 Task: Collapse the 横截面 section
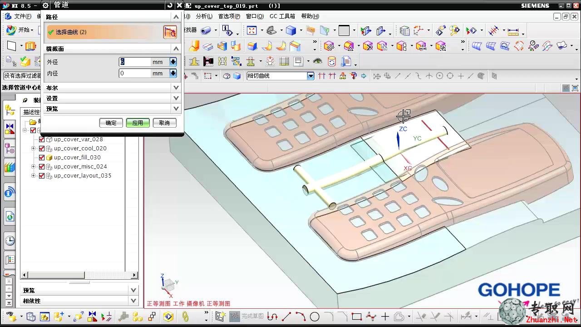click(176, 49)
